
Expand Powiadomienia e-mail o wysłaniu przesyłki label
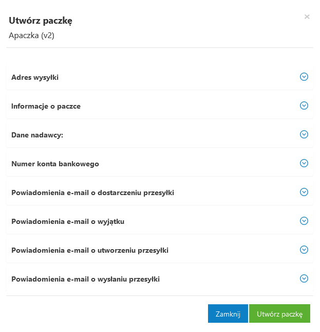[x=85, y=279]
